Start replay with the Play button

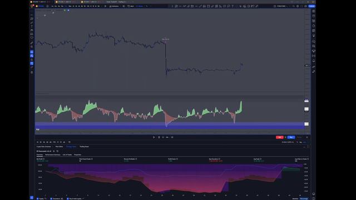click(x=154, y=137)
